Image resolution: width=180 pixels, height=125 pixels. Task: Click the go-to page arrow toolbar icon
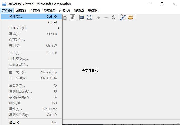[x=72, y=17]
